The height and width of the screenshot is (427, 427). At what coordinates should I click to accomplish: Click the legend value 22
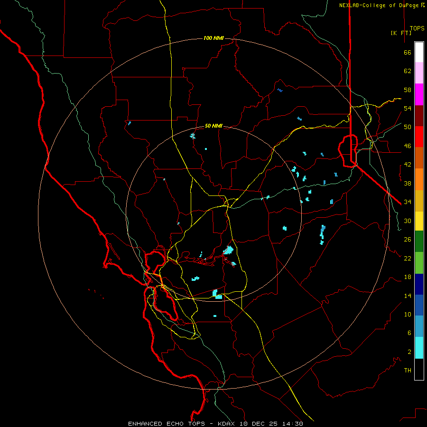coord(408,258)
